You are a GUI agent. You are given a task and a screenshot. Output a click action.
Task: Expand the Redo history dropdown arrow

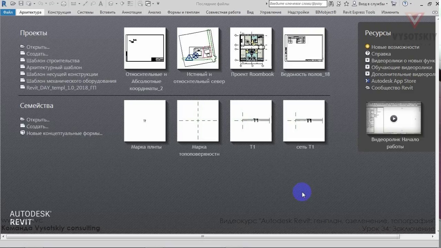pyautogui.click(x=58, y=4)
